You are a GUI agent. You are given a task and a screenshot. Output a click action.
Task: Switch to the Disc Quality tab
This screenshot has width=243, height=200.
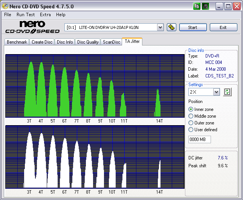point(88,42)
